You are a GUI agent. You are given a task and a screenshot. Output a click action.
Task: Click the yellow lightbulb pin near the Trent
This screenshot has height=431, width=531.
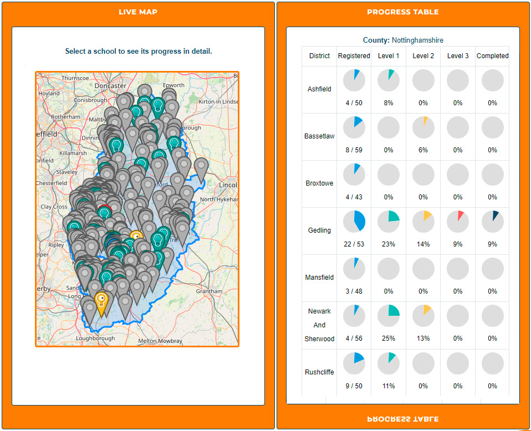[x=137, y=236]
